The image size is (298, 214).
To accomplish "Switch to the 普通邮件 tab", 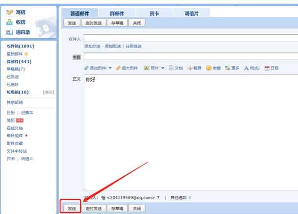I will (79, 13).
